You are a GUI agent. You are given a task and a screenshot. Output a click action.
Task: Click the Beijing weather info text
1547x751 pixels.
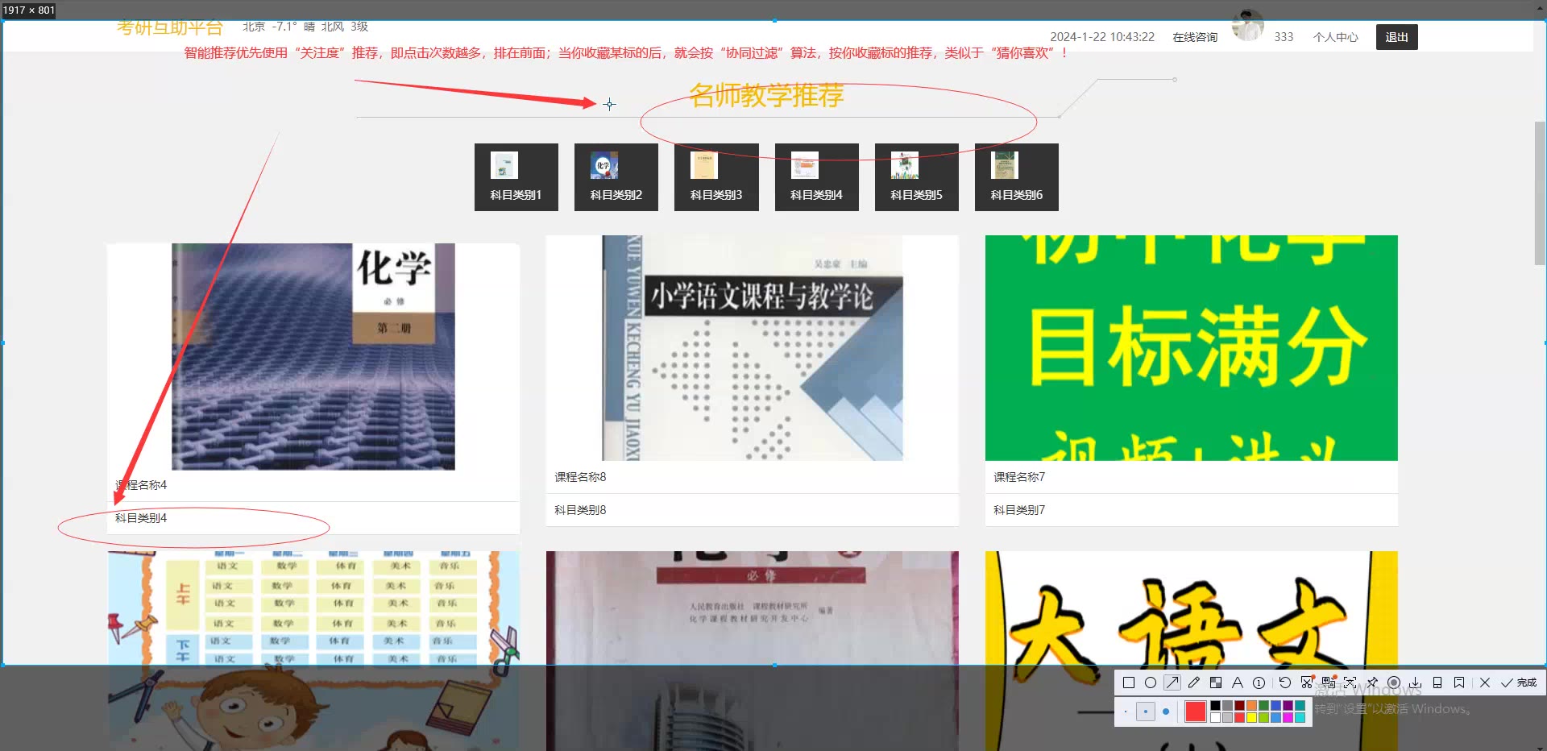point(305,27)
